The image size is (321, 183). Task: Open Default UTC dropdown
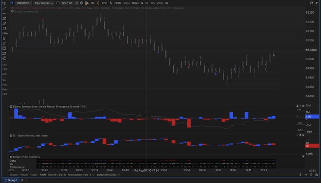108,175
